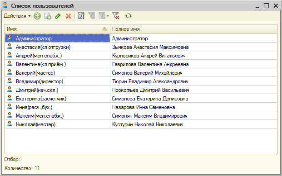
Task: Click full name Симонян Максим Владимирович
Action: [150, 116]
